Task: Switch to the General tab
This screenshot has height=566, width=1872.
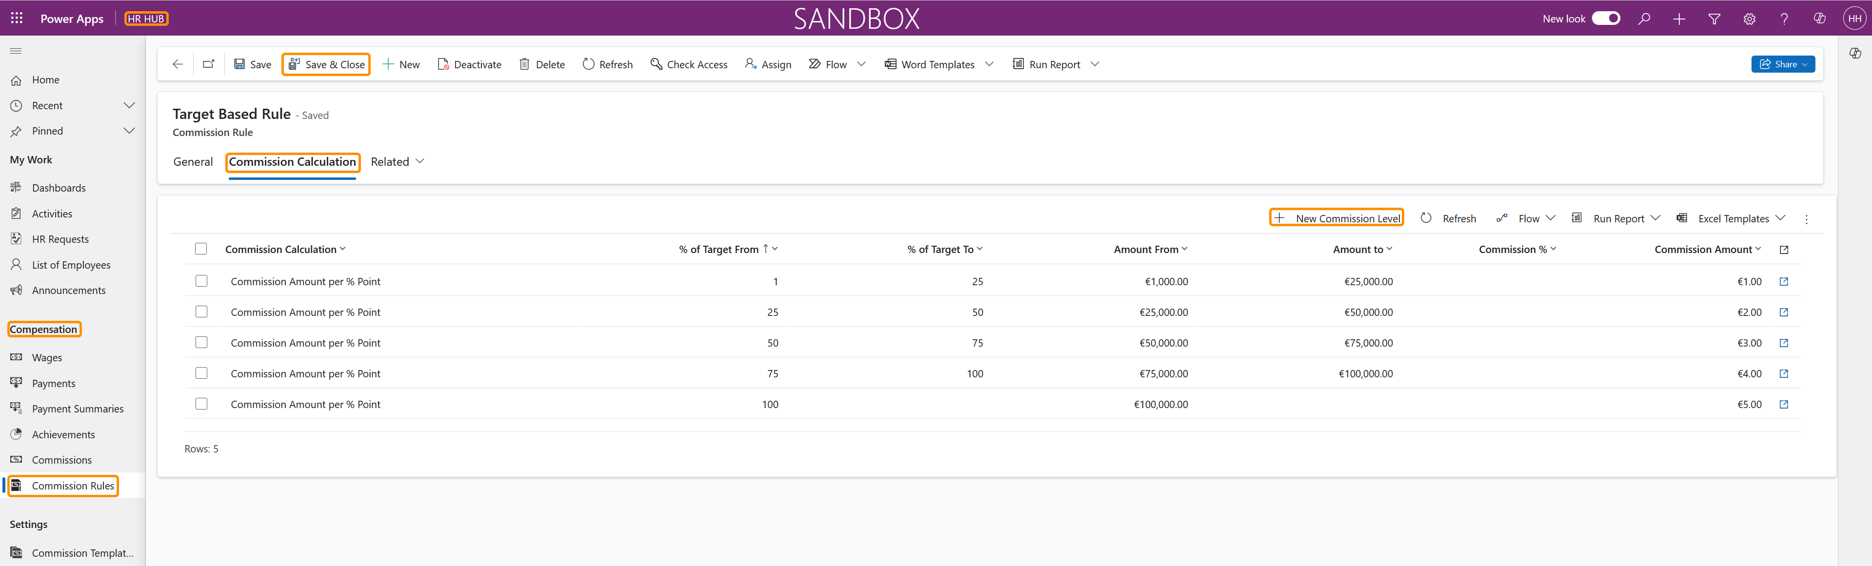Action: pyautogui.click(x=193, y=162)
